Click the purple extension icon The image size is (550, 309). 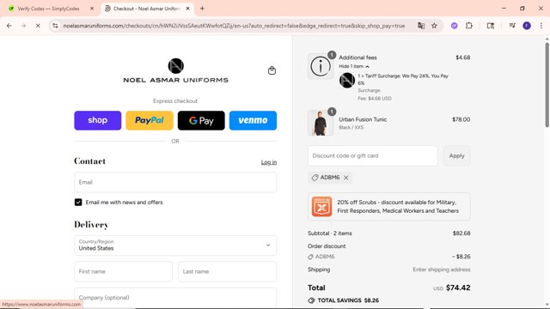[x=455, y=26]
